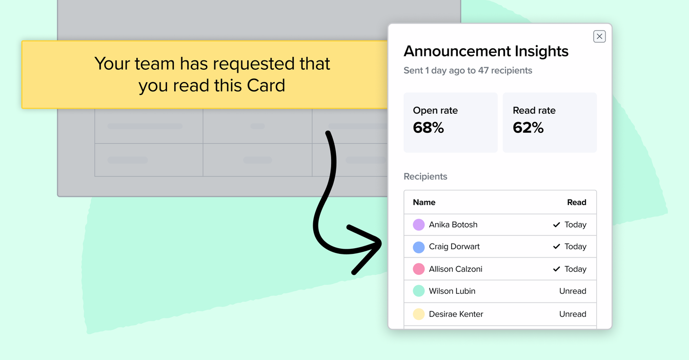Click the Open rate 68% stat card

click(451, 122)
